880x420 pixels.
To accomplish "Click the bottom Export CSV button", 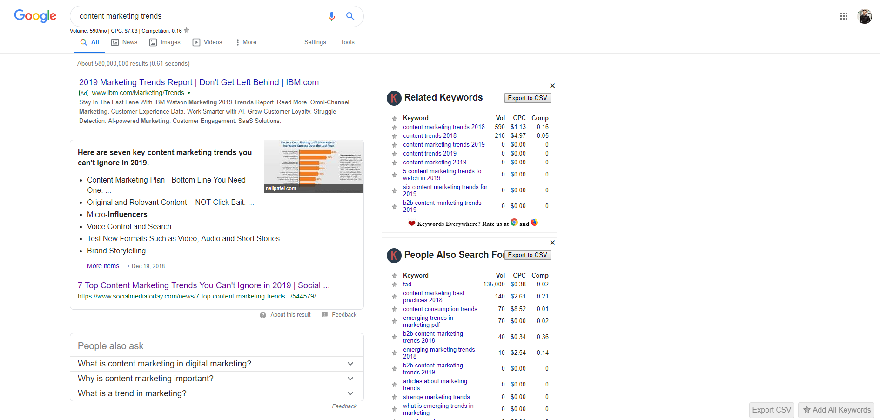I will [x=772, y=410].
